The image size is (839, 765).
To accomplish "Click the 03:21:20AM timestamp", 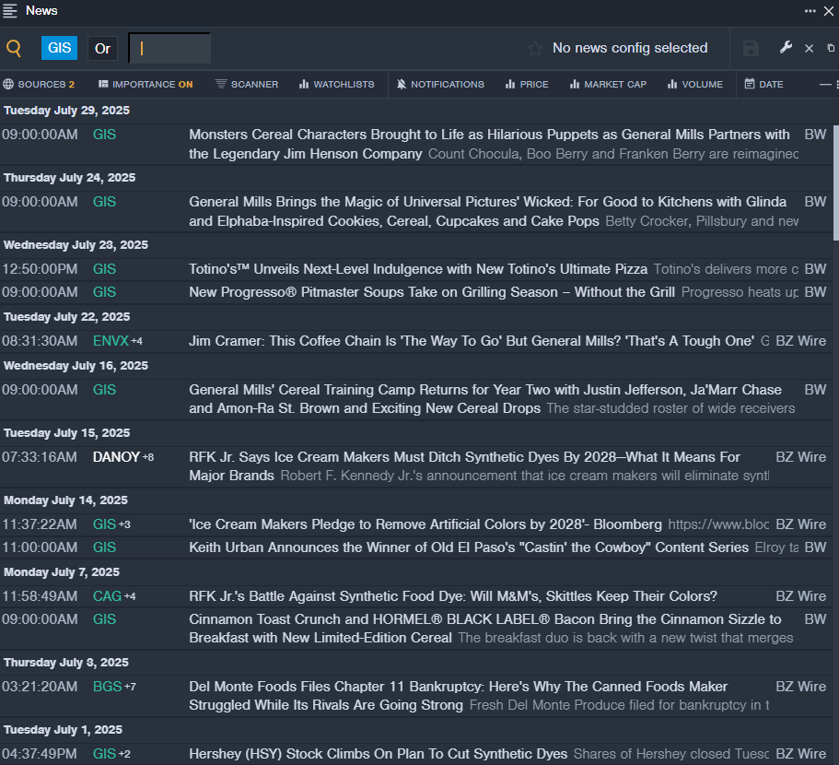I will point(40,687).
